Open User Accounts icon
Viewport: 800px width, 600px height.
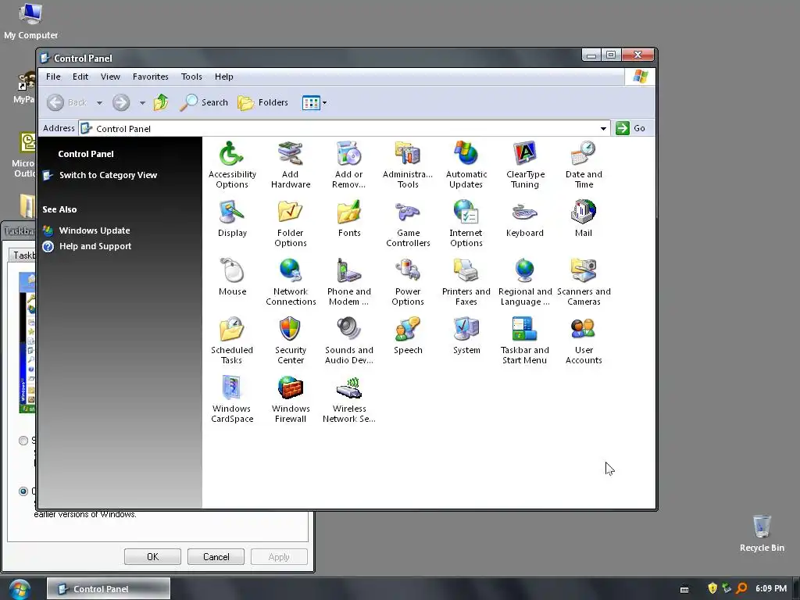pos(584,341)
